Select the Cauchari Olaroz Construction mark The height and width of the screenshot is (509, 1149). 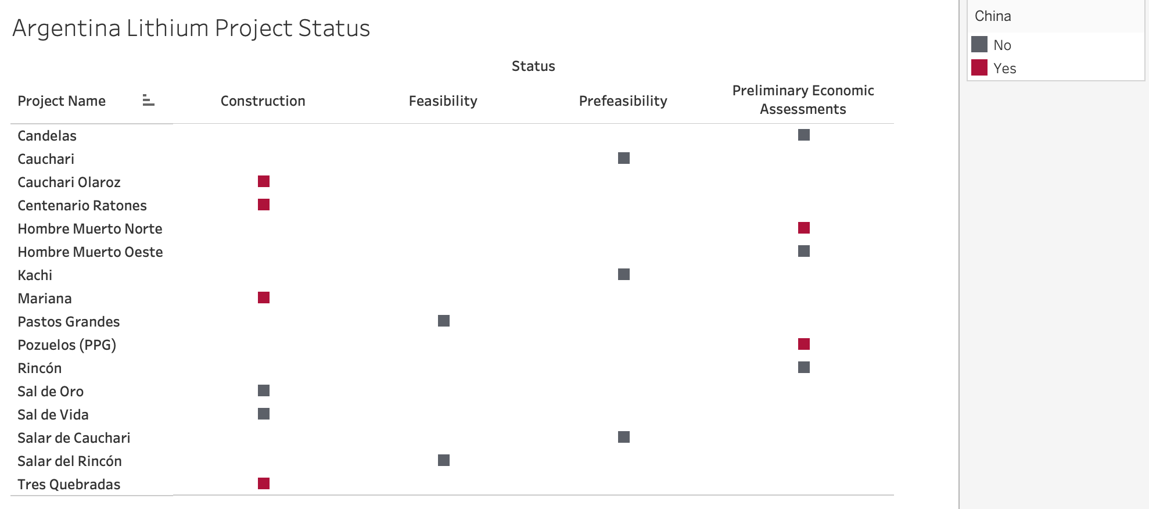click(x=264, y=182)
